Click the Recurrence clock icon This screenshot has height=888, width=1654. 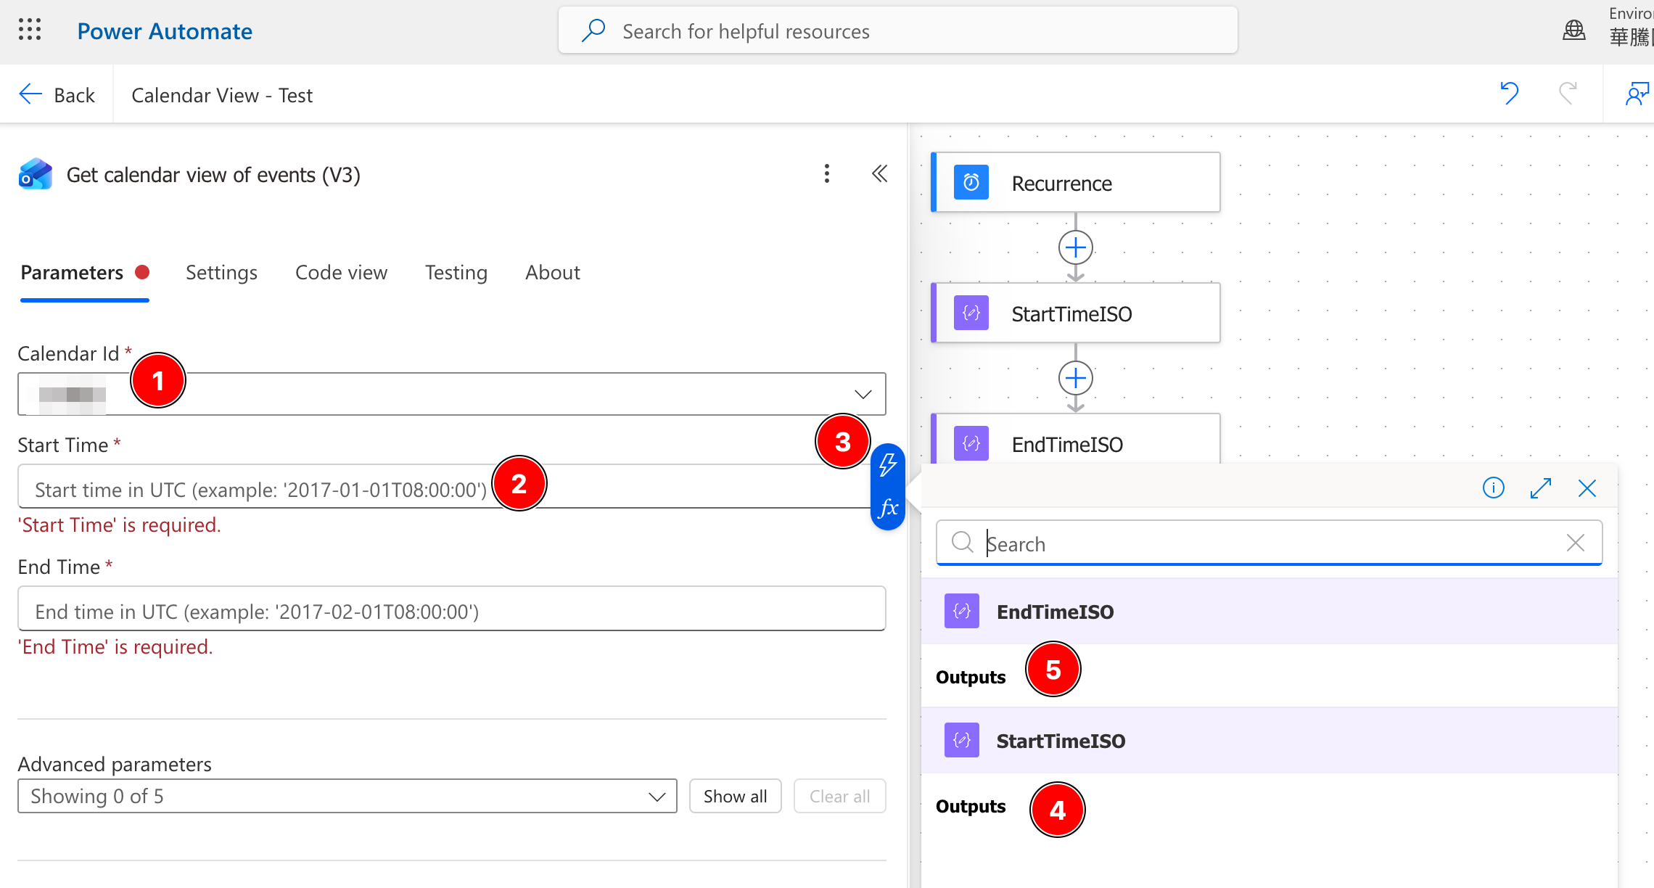click(x=971, y=183)
